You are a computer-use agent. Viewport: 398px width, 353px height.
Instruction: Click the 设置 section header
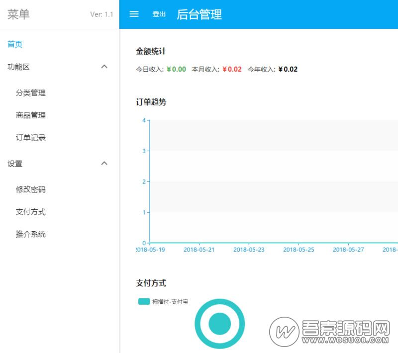[15, 164]
